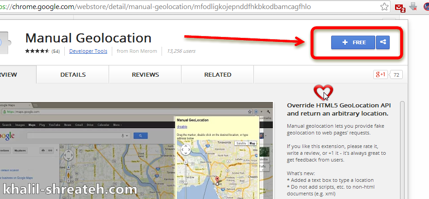Open the Developer Tools category link
The image size is (429, 199).
(x=88, y=51)
